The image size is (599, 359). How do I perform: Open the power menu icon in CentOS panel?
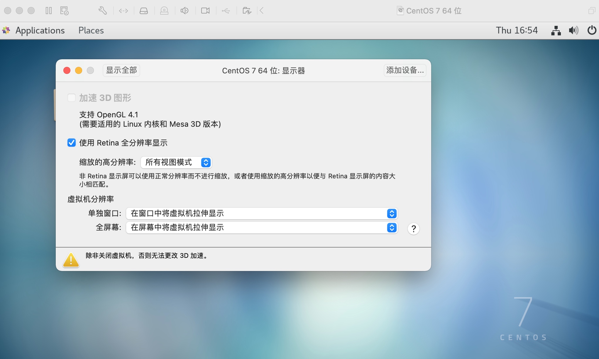[592, 30]
